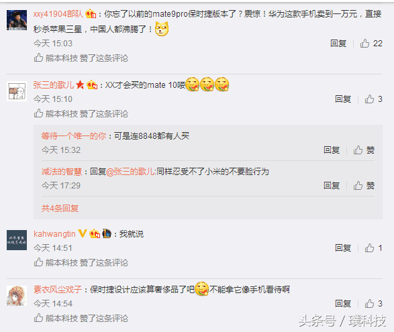Reply to xxy41904部队's comment
This screenshot has width=394, height=332.
pyautogui.click(x=338, y=44)
